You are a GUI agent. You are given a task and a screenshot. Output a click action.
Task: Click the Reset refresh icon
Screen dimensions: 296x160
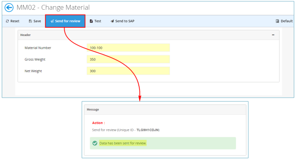[7, 21]
